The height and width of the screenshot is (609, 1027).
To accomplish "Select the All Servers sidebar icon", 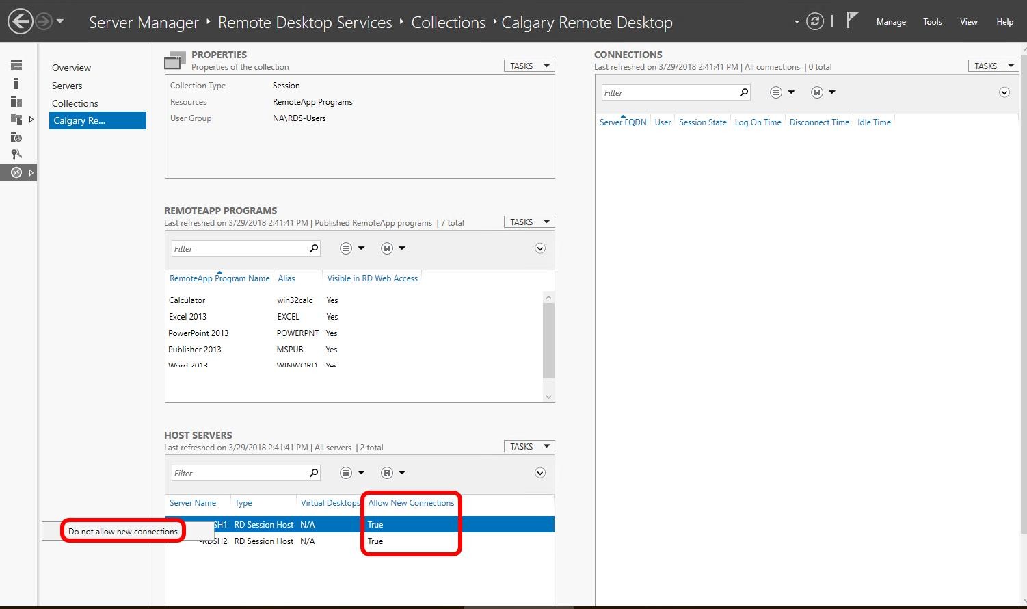I will [x=16, y=101].
